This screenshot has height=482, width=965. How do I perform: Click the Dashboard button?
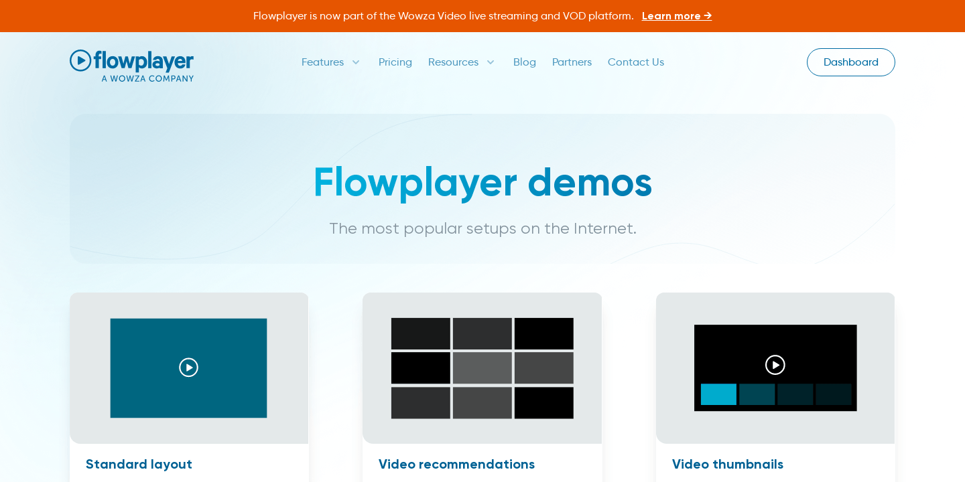pos(850,62)
